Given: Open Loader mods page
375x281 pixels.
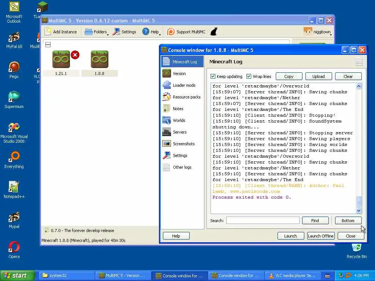Looking at the screenshot, I should tap(182, 85).
